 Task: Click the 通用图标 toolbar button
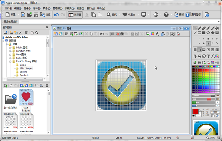[193, 14]
